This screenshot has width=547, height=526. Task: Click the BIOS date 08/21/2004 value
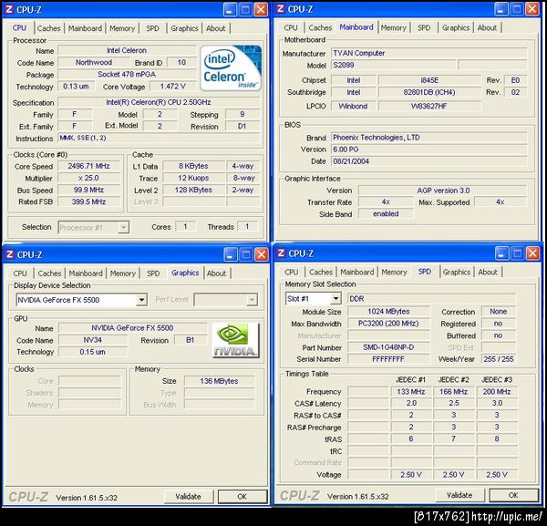[x=428, y=161]
